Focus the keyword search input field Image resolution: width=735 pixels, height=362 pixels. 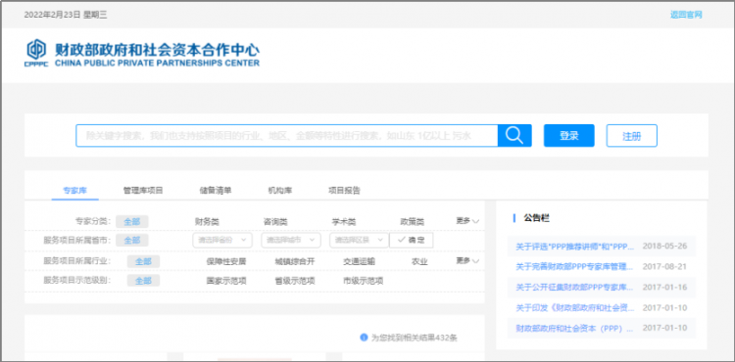287,136
